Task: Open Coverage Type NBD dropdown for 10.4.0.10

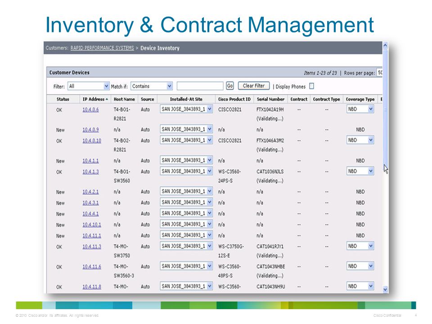Action: (x=360, y=140)
